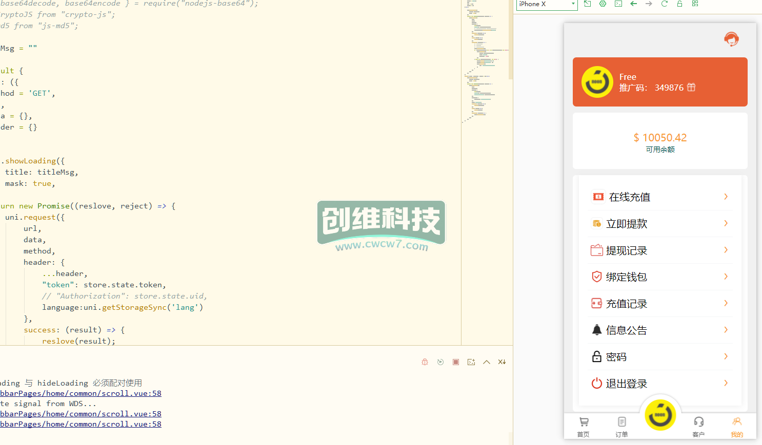762x445 pixels.
Task: Click the chevron on the 信息公告 row
Action: pyautogui.click(x=726, y=330)
